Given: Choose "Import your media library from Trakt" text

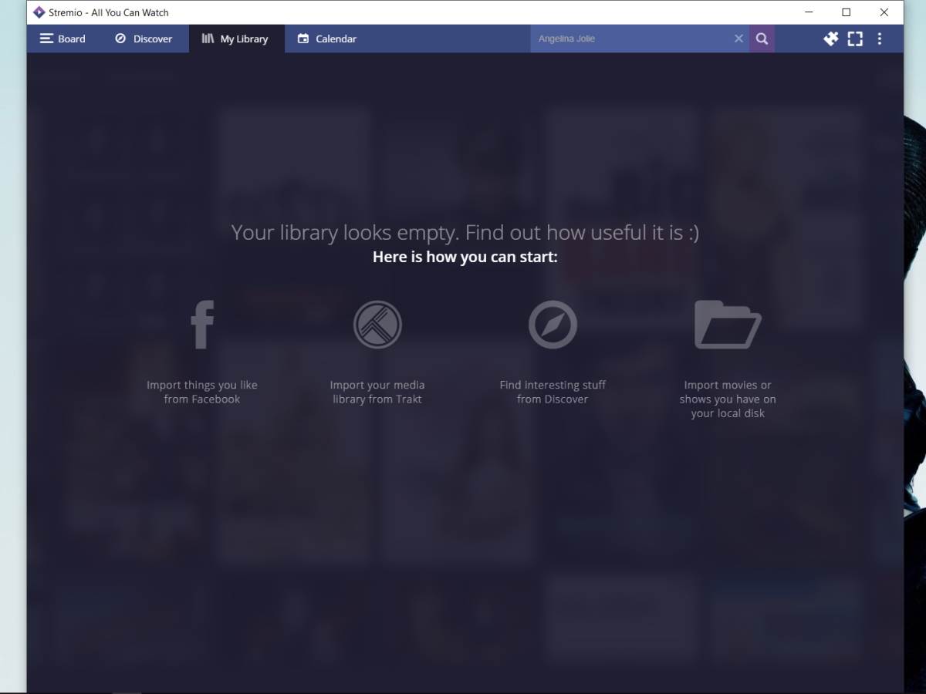Looking at the screenshot, I should click(377, 392).
